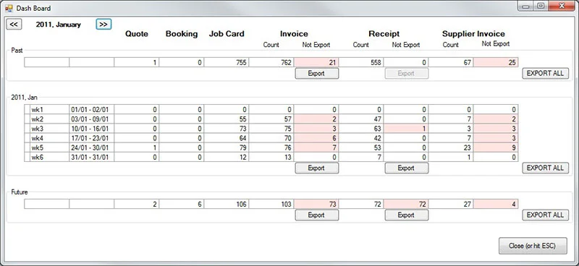
Task: Click the Job Card column heading
Action: (227, 34)
